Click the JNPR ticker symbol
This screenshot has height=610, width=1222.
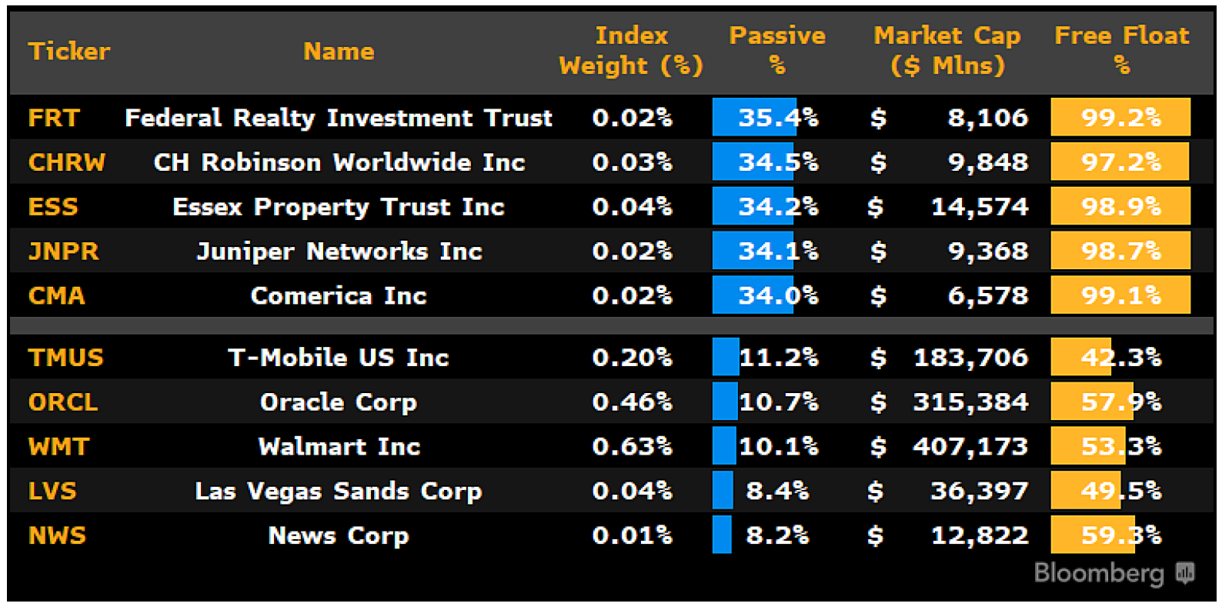click(64, 252)
